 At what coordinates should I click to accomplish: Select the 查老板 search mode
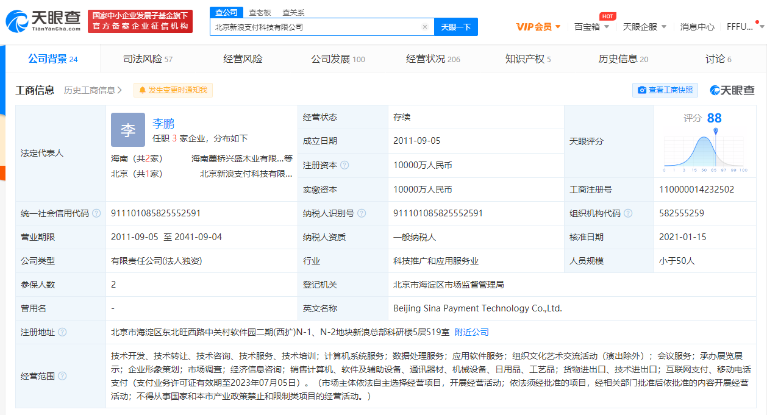tap(260, 12)
